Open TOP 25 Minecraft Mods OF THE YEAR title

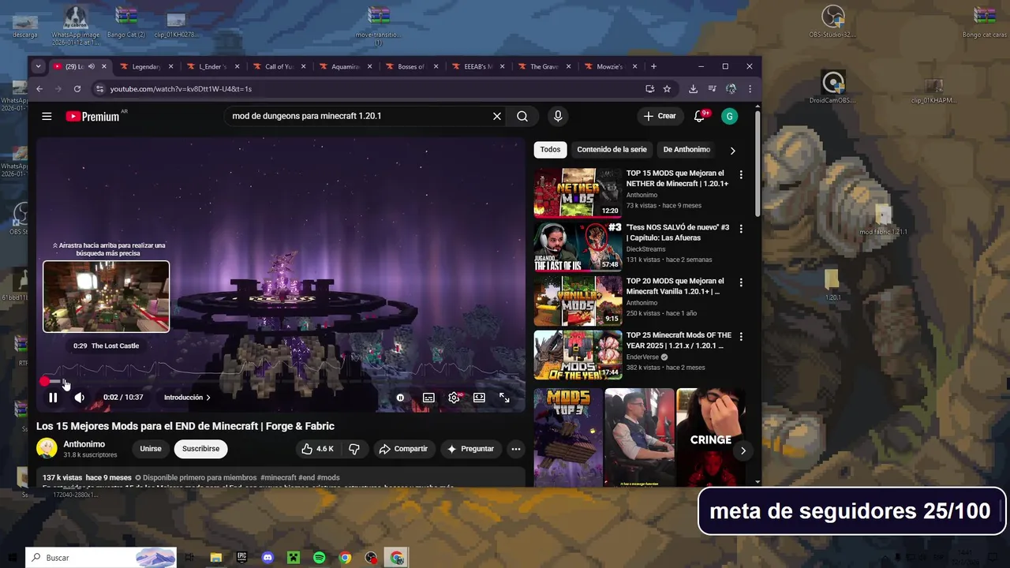[679, 341]
